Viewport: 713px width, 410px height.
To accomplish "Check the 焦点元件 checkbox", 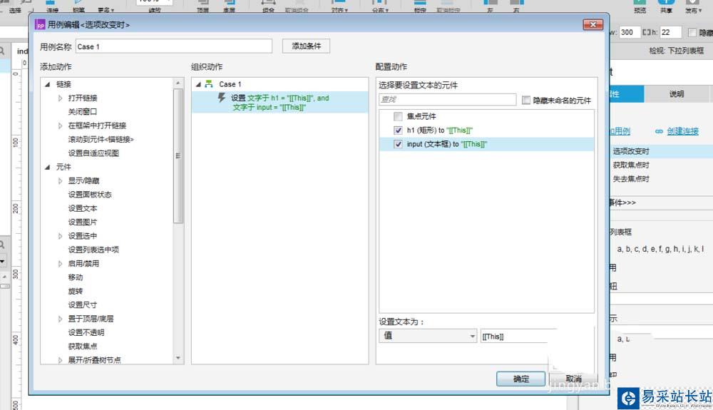I will click(398, 116).
